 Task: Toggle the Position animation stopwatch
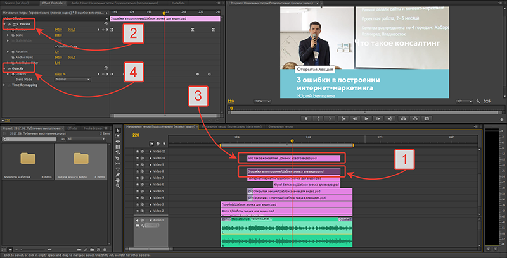click(12, 30)
